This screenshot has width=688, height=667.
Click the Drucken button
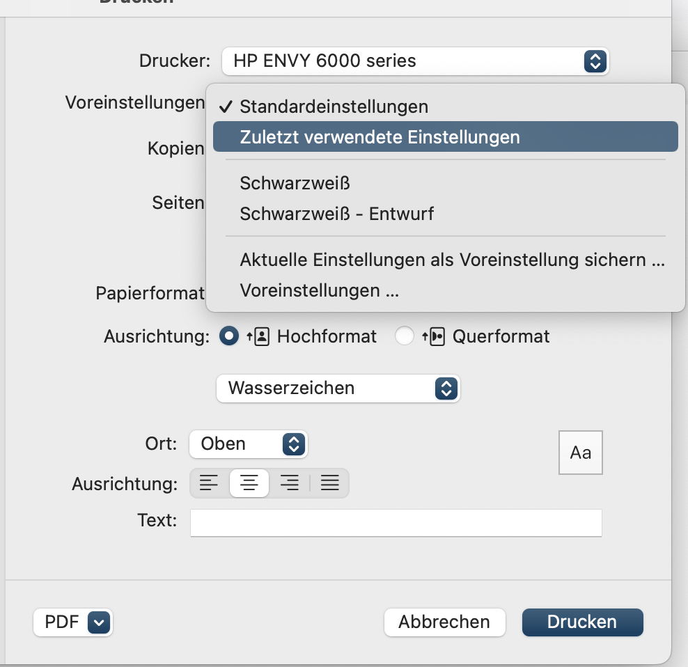pyautogui.click(x=582, y=622)
